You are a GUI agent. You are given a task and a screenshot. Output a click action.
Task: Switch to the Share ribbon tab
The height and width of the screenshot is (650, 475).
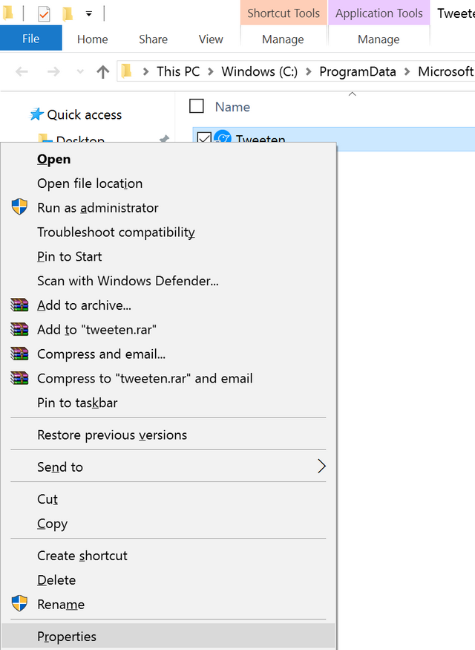[x=153, y=39]
